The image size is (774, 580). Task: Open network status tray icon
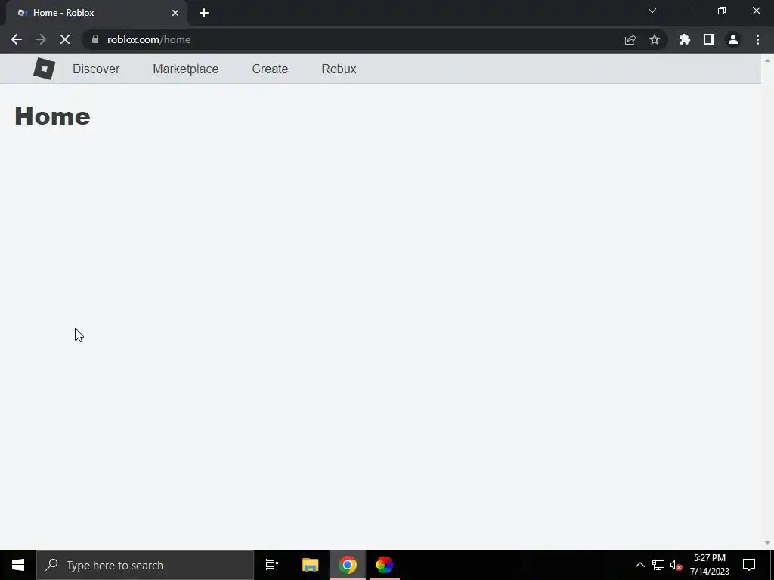pyautogui.click(x=658, y=565)
